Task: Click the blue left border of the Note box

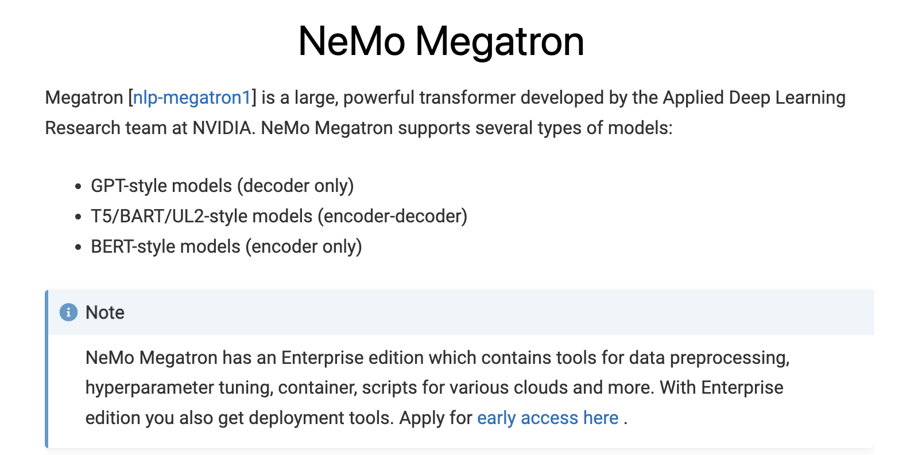Action: 47,369
